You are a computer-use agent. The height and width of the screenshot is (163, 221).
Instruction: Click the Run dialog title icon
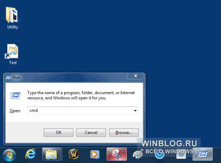[x=8, y=77]
